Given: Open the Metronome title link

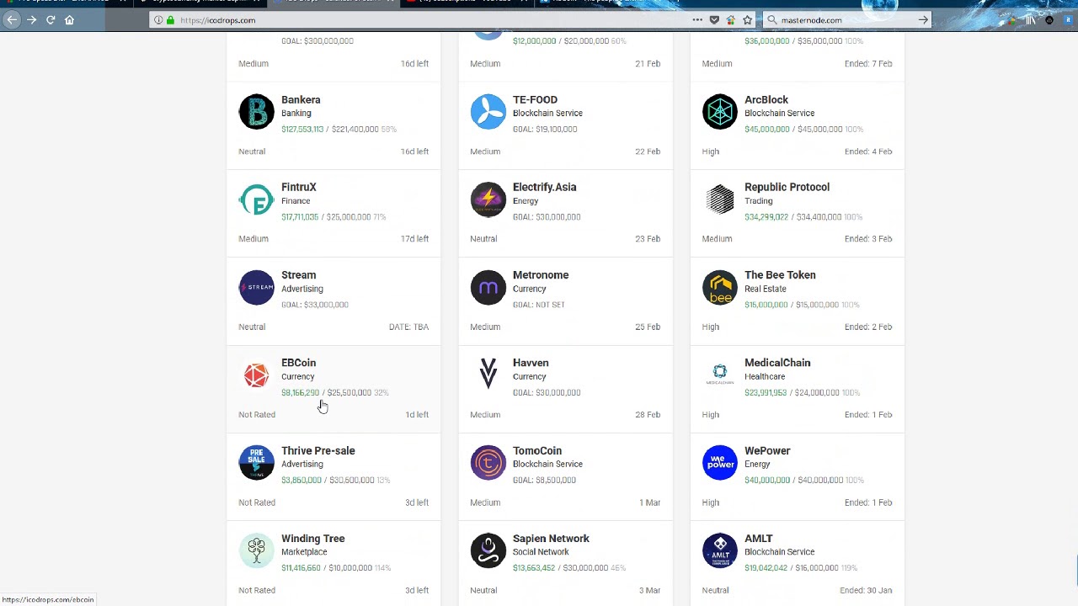Looking at the screenshot, I should (541, 275).
